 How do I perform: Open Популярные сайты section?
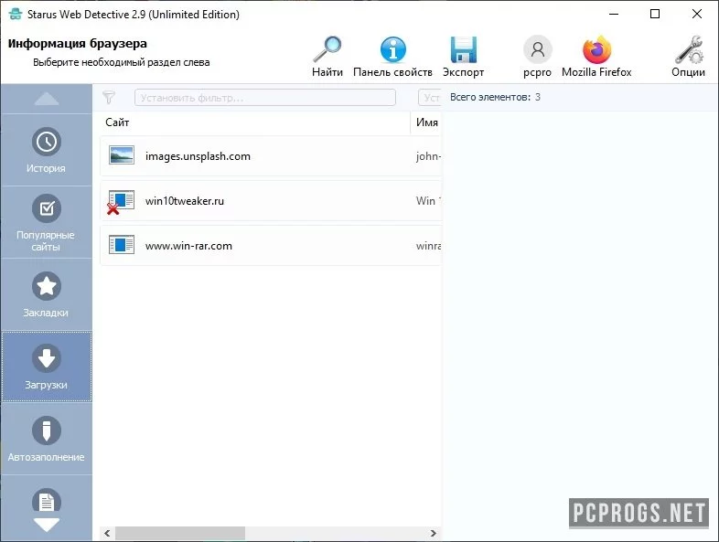click(47, 222)
